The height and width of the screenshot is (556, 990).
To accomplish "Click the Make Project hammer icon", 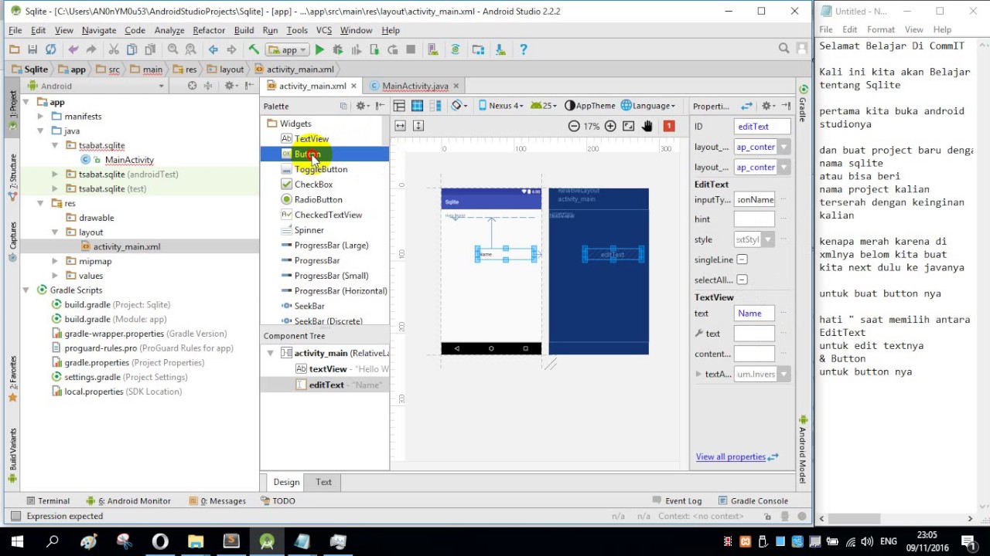I will (254, 49).
